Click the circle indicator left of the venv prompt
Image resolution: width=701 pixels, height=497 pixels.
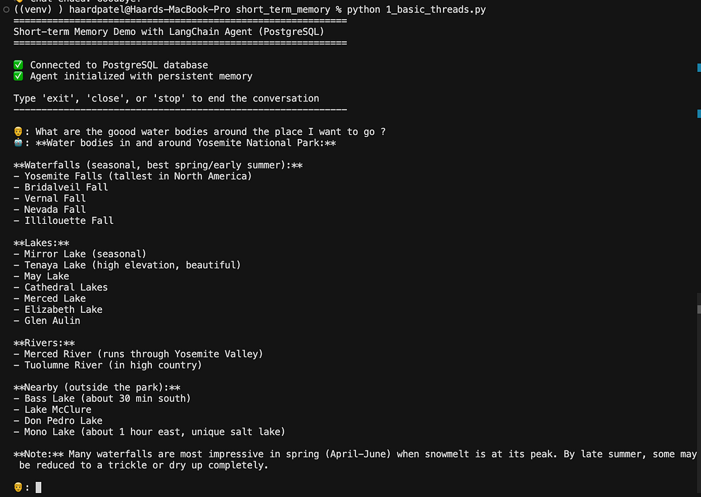coord(6,10)
